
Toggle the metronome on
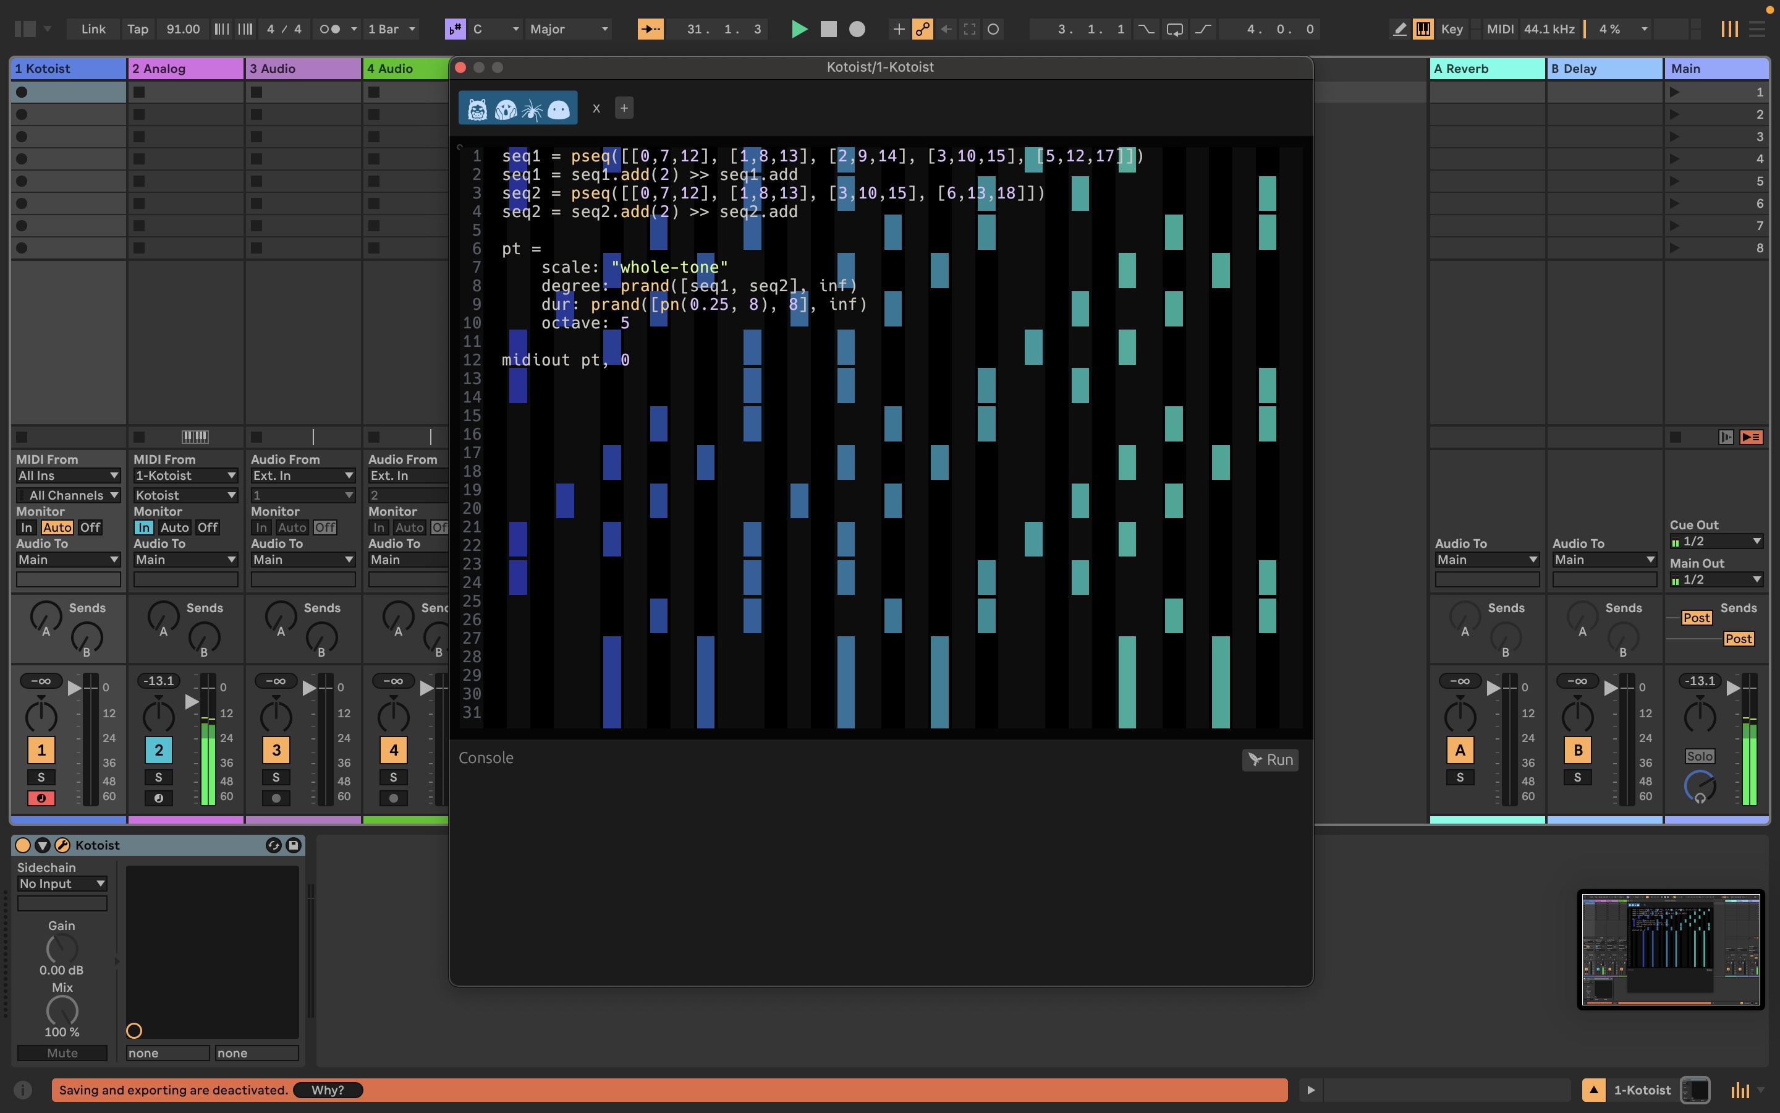(331, 30)
